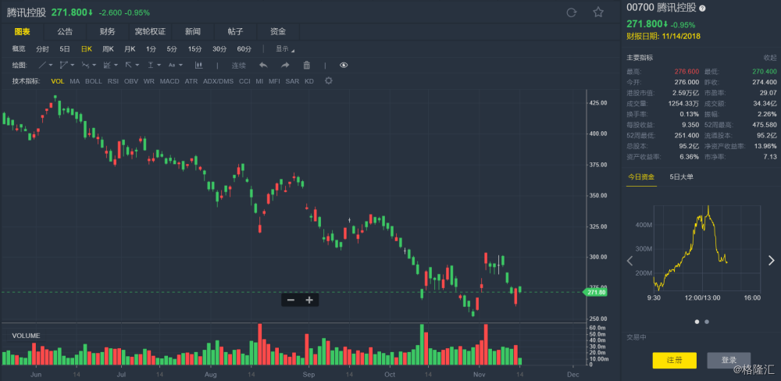Zoom out the chart with minus

pyautogui.click(x=291, y=300)
